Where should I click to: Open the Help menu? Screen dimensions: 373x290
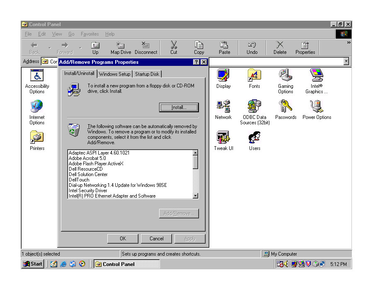(x=110, y=34)
